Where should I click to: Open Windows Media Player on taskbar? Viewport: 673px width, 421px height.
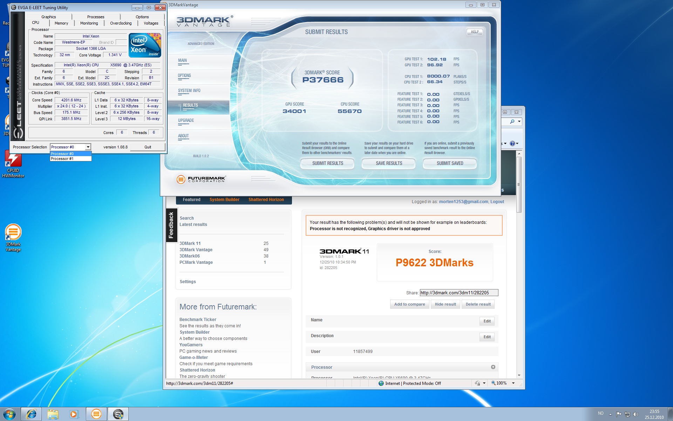(74, 414)
